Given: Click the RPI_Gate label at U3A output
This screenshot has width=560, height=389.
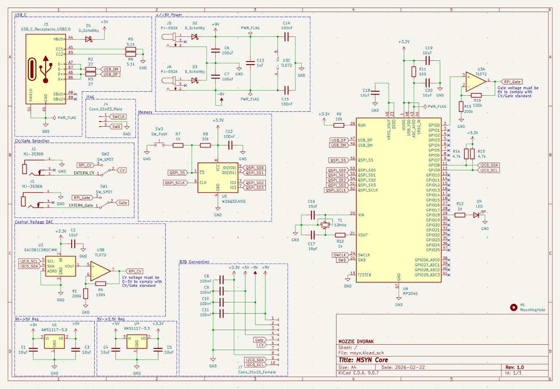Looking at the screenshot, I should click(512, 82).
